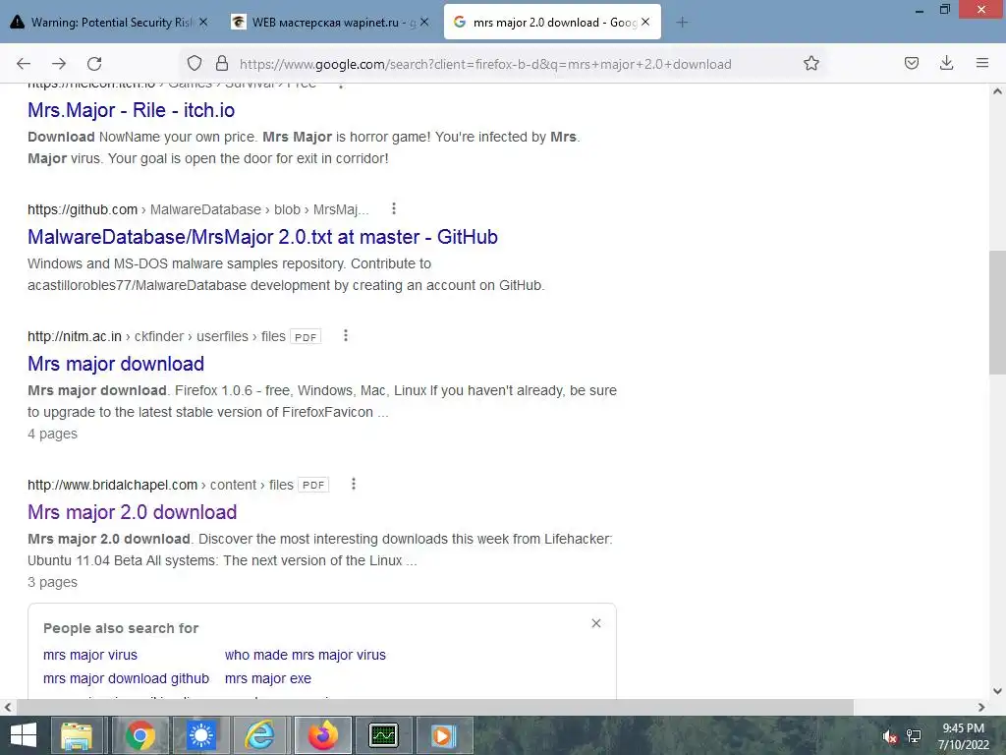Switch to WEB мастерская wapinet.ru tab
Viewport: 1006px width, 755px height.
point(331,22)
